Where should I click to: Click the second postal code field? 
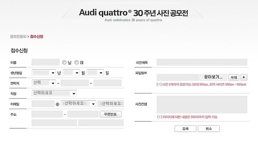[83, 114]
